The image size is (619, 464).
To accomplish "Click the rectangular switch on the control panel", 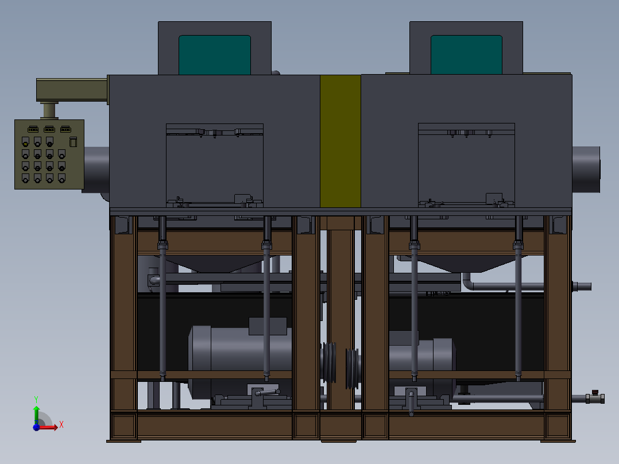I will click(x=73, y=142).
